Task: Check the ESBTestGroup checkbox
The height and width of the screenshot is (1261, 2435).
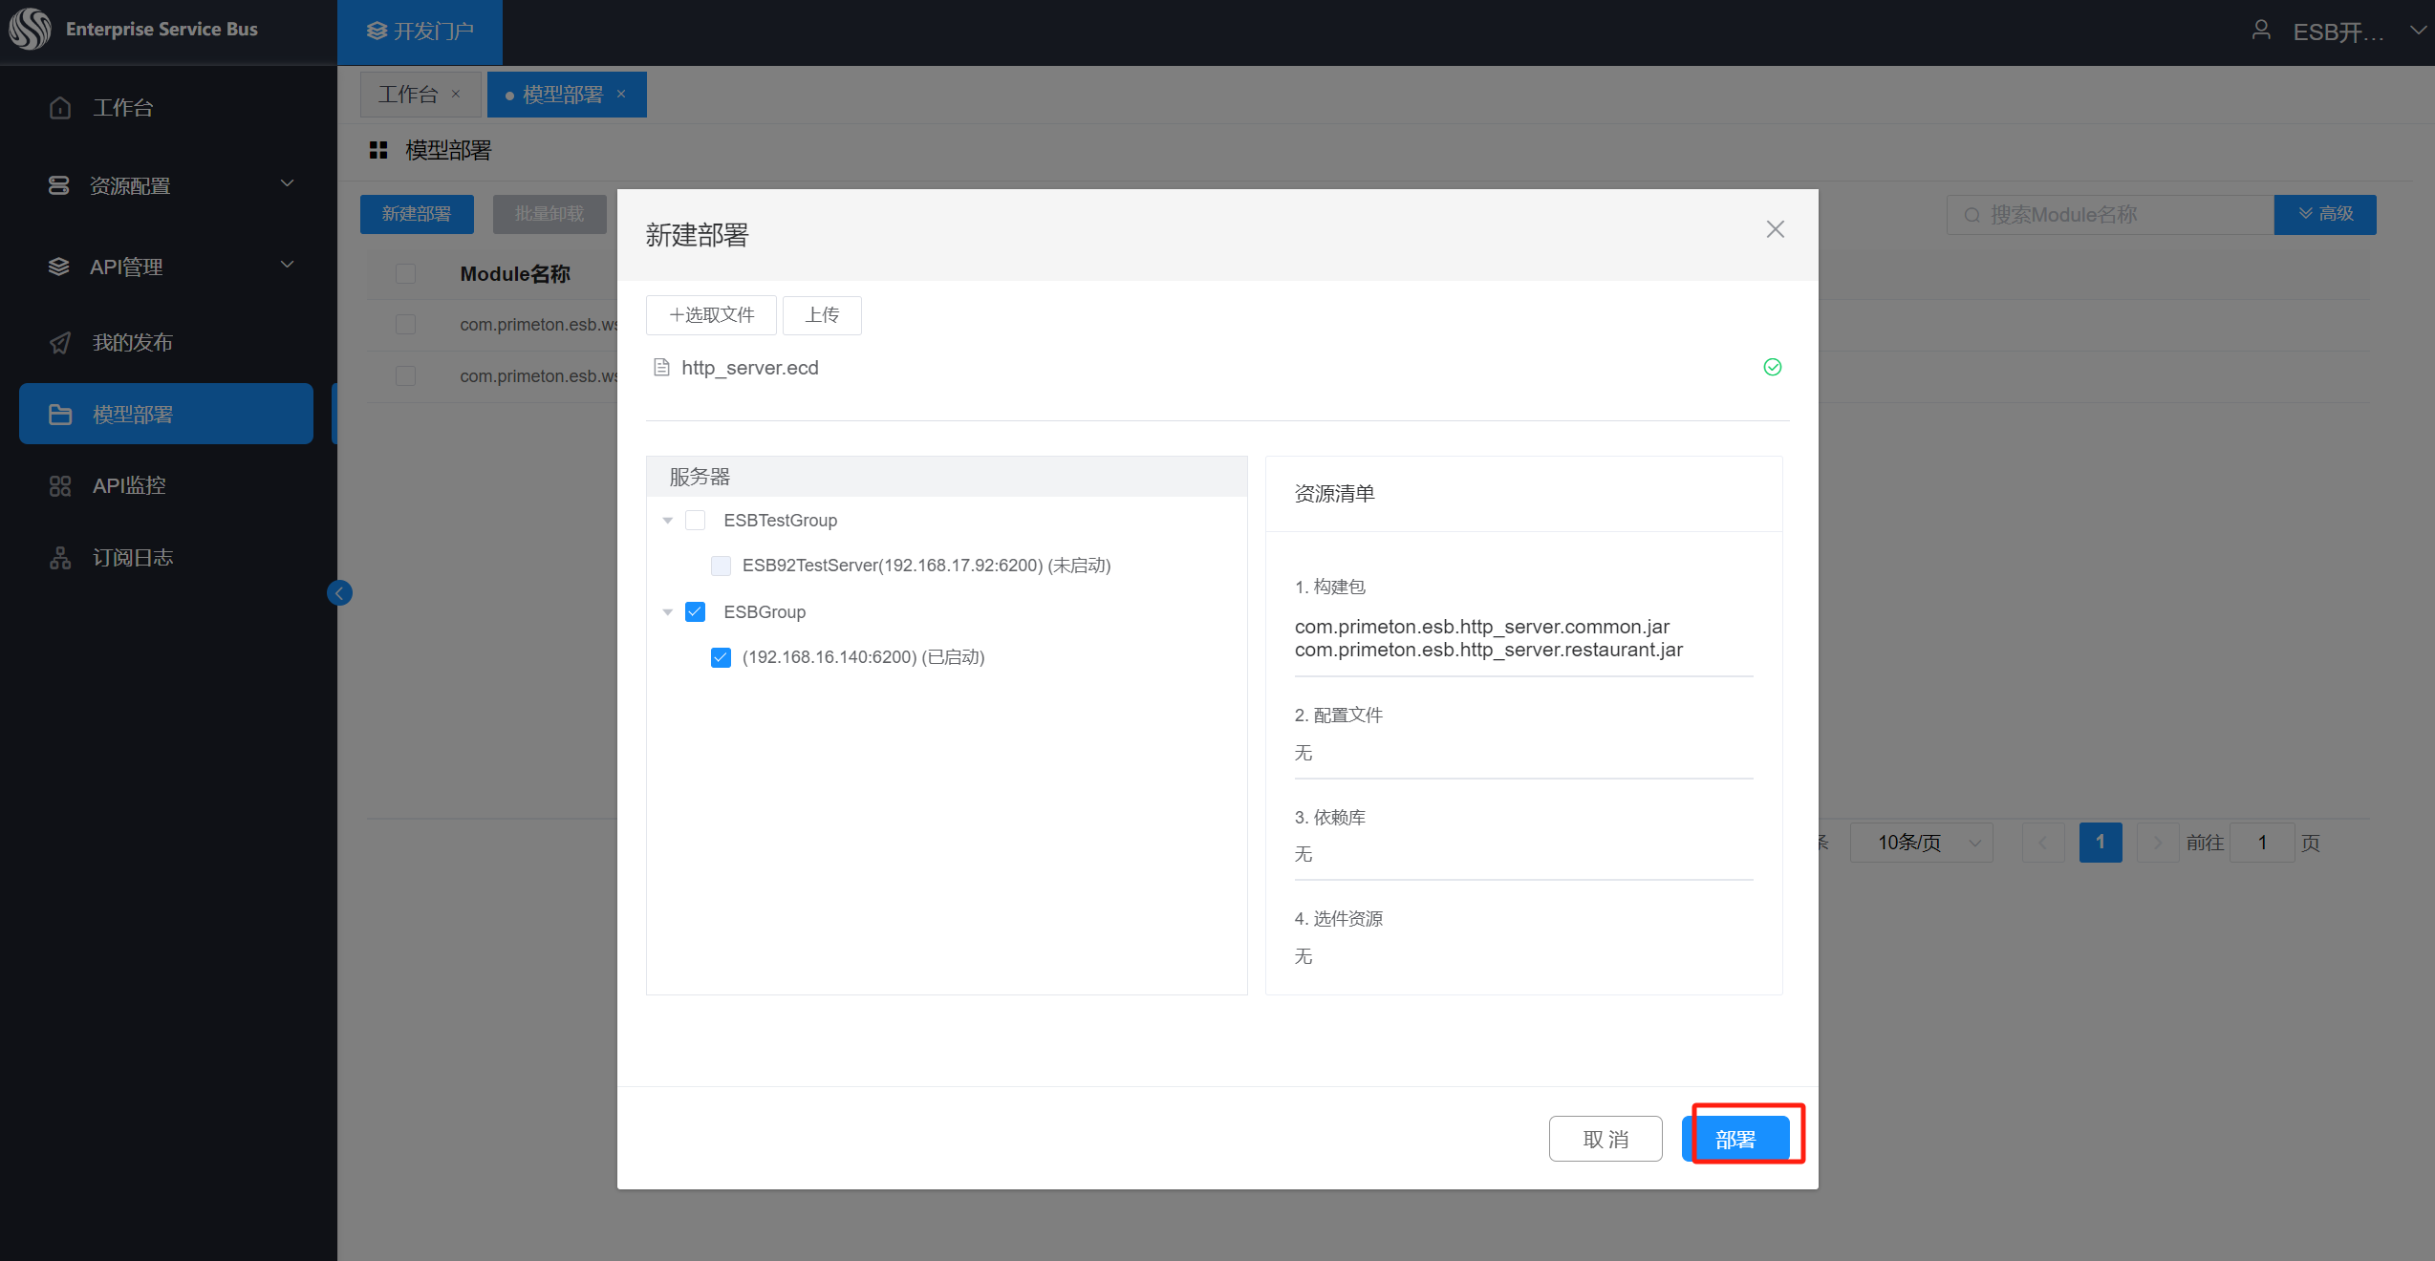Action: point(696,521)
